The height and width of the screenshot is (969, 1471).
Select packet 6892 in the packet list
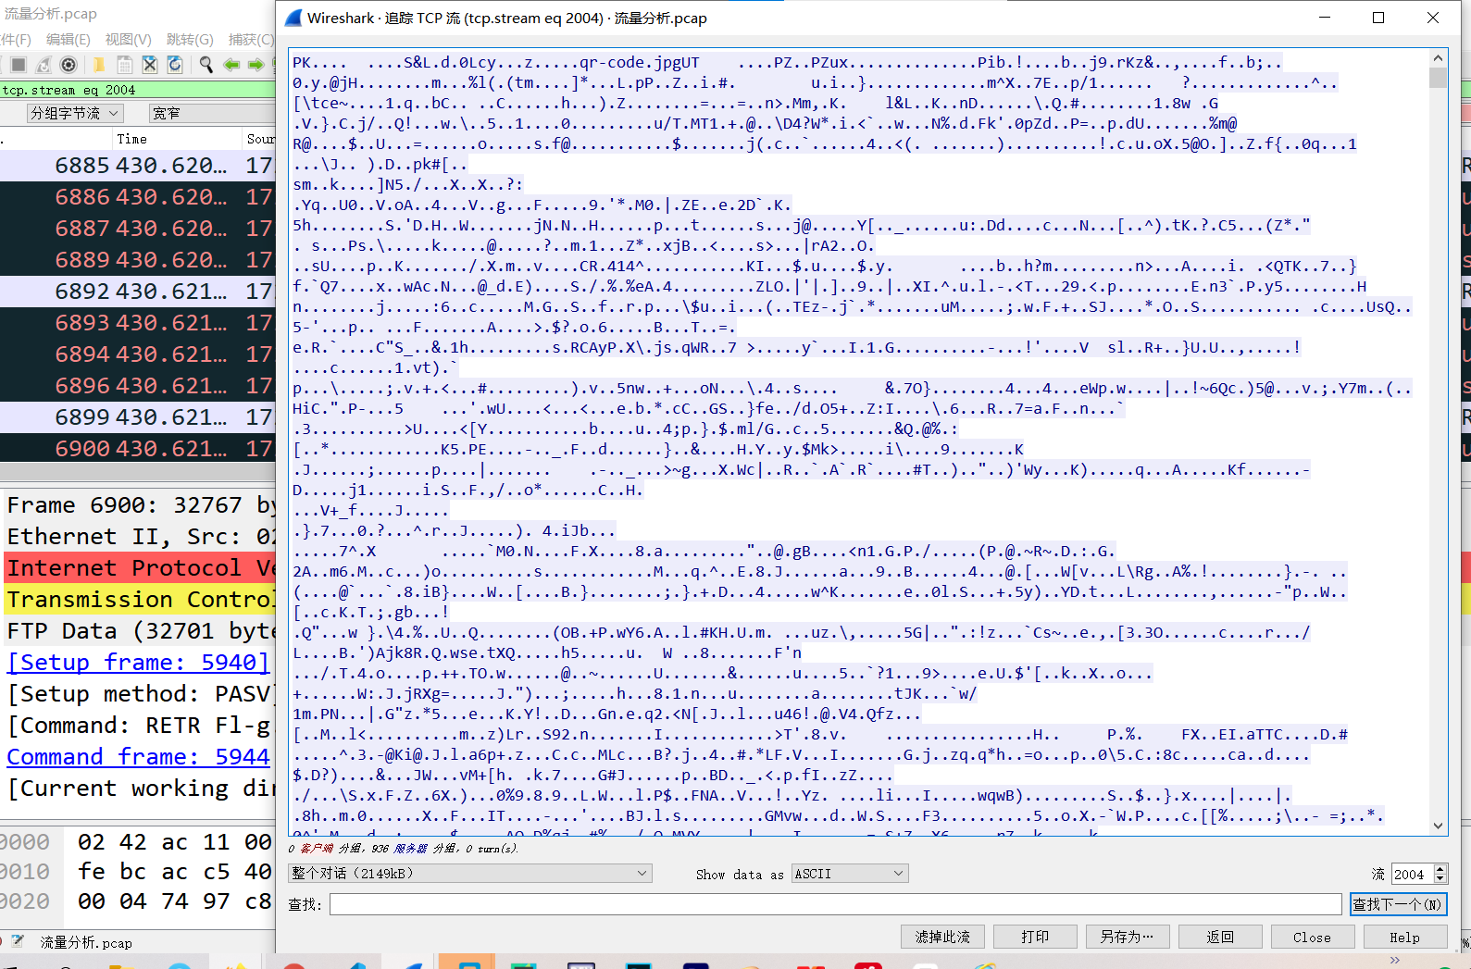coord(139,292)
